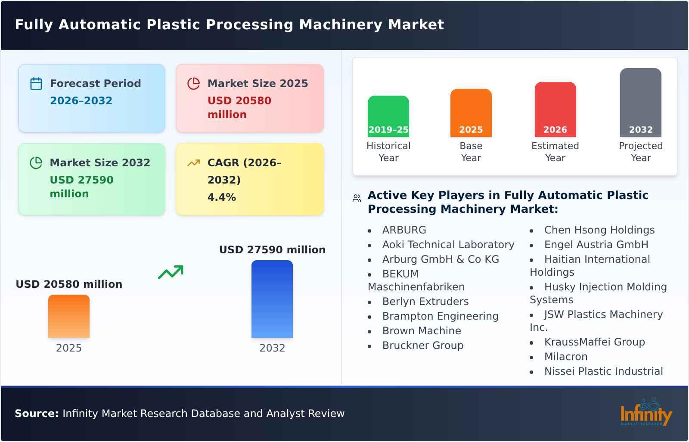
Task: Select JSW Plastics Machinery Inc. entry
Action: point(596,321)
